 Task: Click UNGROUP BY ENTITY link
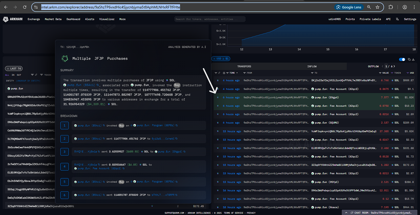click(28, 81)
